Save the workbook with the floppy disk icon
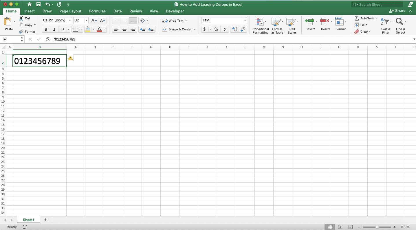Viewport: 416px width, 230px height. (39, 4)
